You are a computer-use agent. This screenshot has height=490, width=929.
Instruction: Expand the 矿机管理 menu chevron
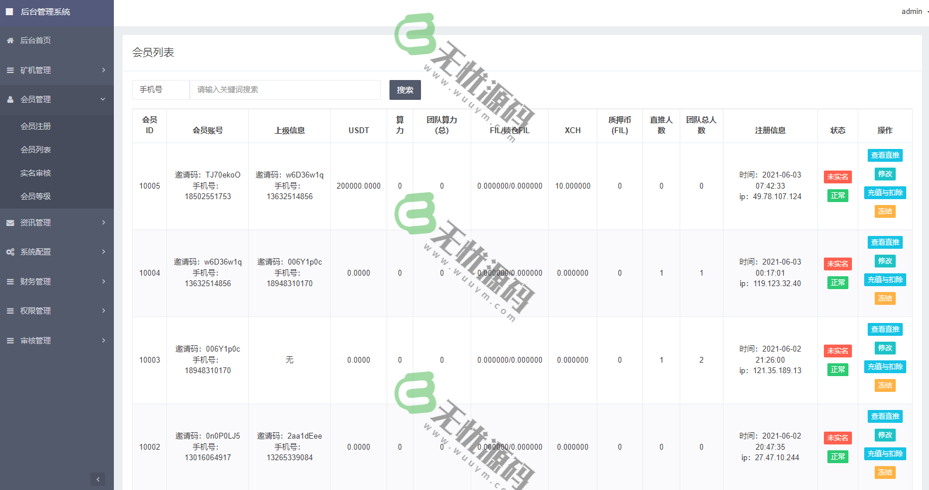click(103, 70)
